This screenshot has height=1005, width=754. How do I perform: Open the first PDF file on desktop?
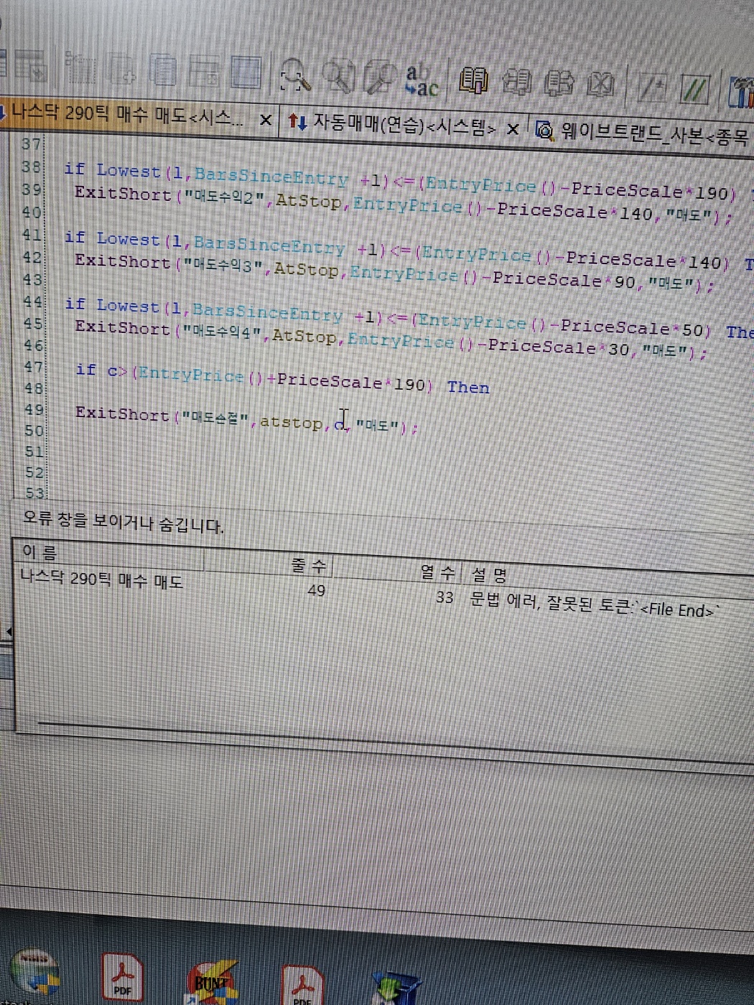(x=122, y=976)
